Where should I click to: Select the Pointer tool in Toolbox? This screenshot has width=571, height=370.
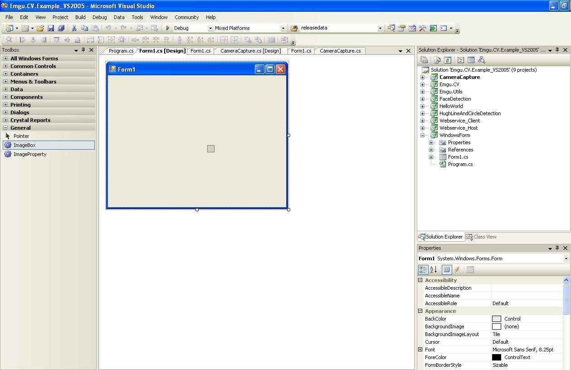(21, 136)
